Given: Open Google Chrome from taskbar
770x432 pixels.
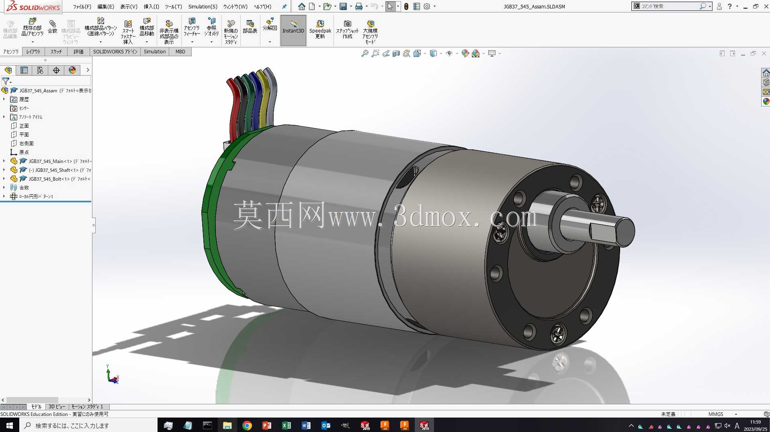Looking at the screenshot, I should [247, 426].
